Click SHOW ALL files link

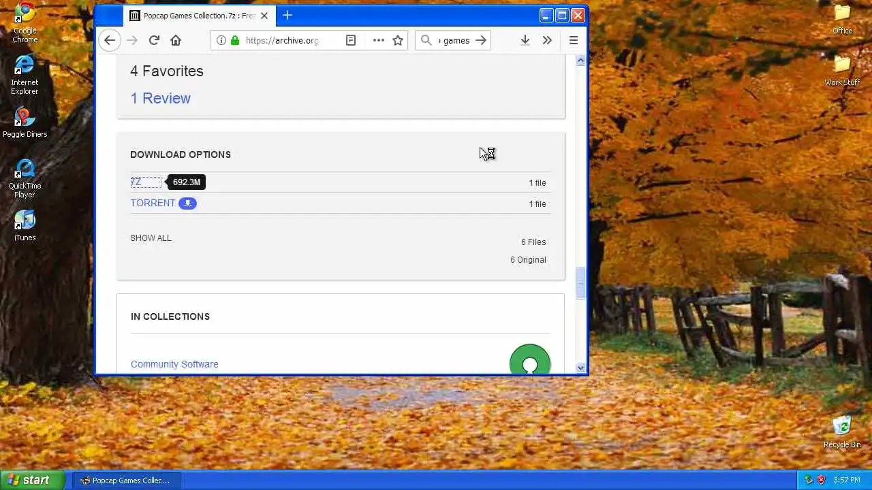pos(151,238)
